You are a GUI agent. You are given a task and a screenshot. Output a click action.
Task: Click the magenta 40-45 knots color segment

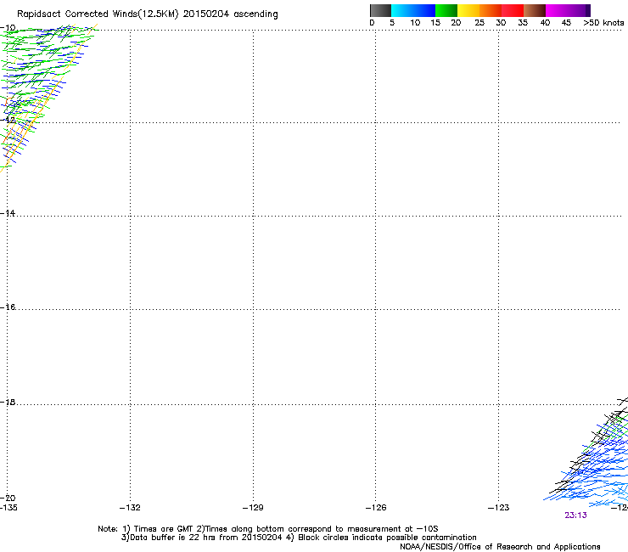(557, 10)
